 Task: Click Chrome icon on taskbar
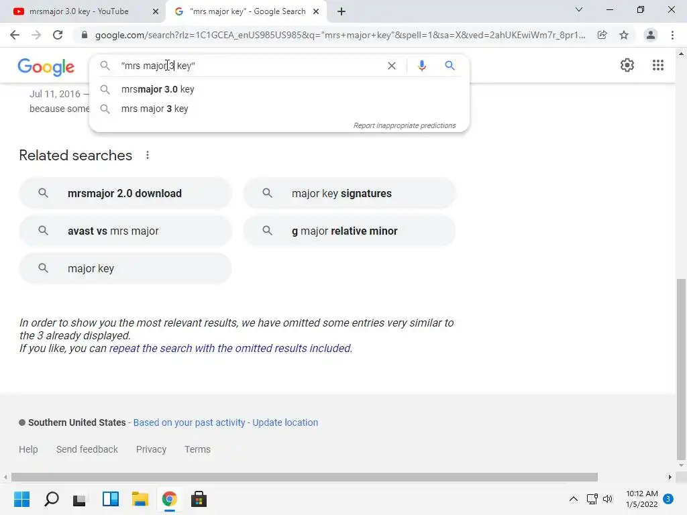tap(170, 499)
